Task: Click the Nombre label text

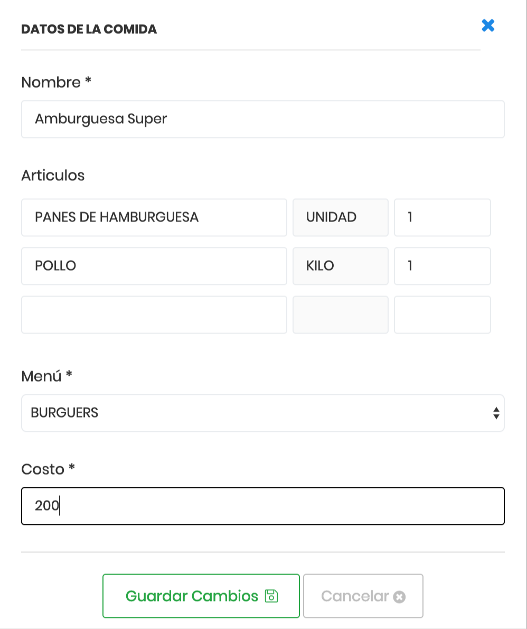Action: tap(51, 82)
